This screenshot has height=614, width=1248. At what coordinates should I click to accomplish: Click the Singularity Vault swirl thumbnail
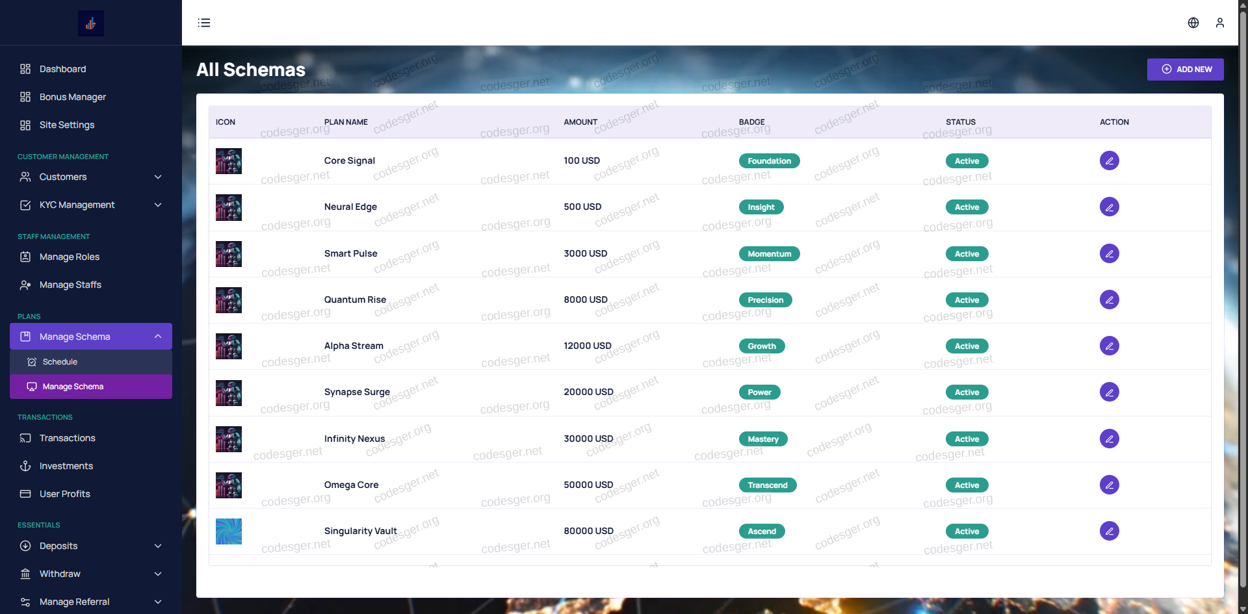[x=229, y=531]
